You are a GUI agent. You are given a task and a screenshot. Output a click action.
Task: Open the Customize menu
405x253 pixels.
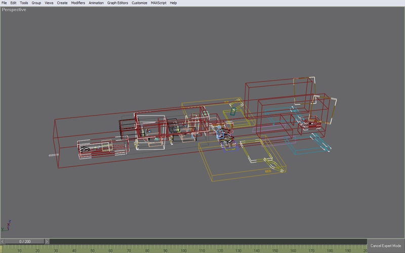140,3
